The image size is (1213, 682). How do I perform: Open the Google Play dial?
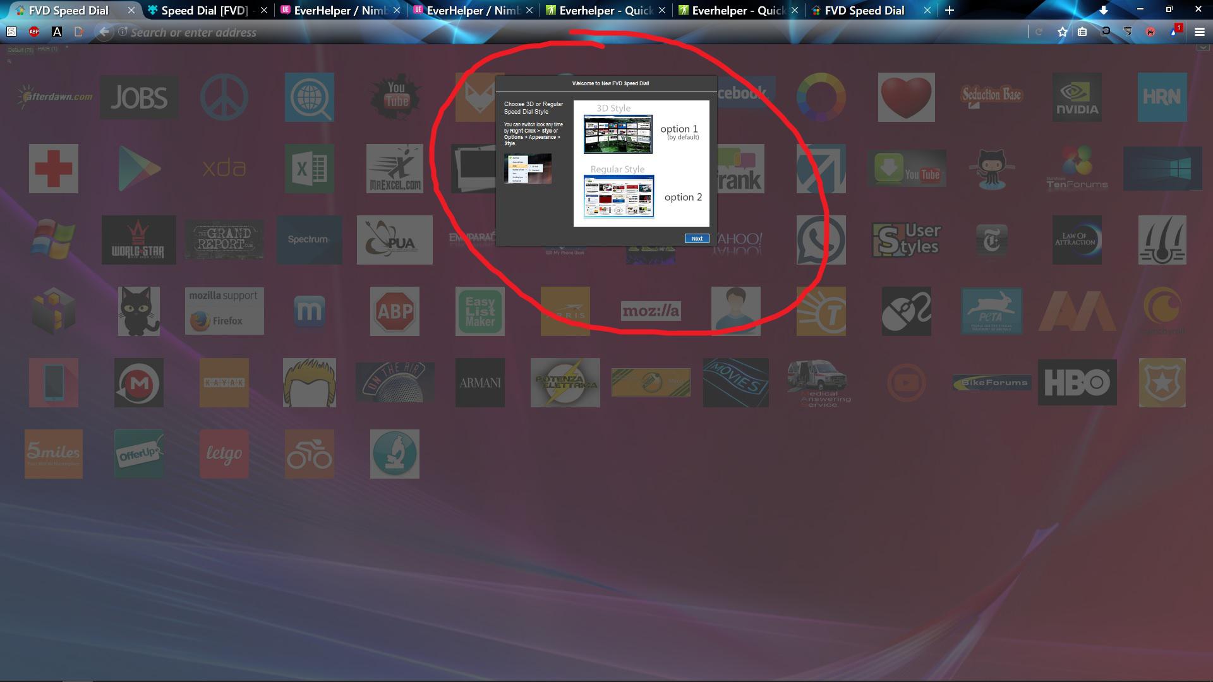[x=139, y=169]
